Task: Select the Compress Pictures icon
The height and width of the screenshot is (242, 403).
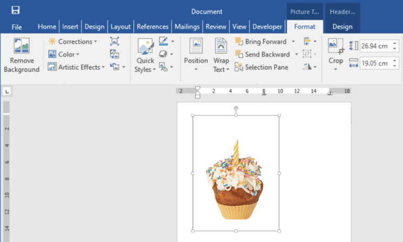Action: pyautogui.click(x=114, y=41)
